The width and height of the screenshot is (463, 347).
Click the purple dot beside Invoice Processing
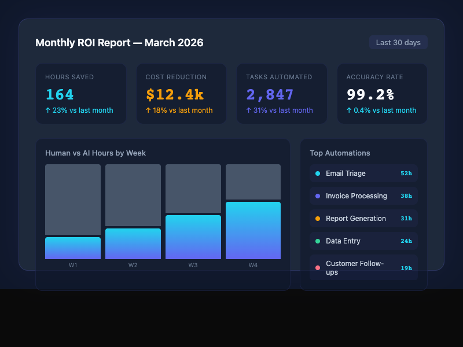point(318,196)
